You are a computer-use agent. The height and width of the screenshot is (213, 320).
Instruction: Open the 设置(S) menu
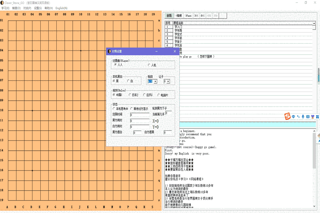tap(38, 8)
